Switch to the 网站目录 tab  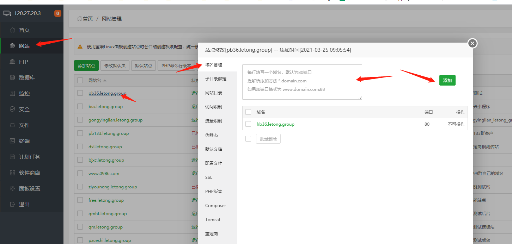(x=218, y=93)
